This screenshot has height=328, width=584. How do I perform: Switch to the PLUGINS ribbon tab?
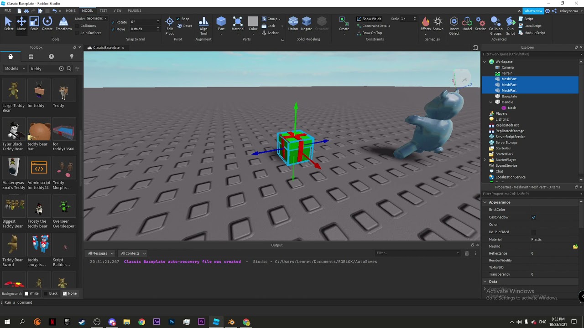[x=134, y=10]
